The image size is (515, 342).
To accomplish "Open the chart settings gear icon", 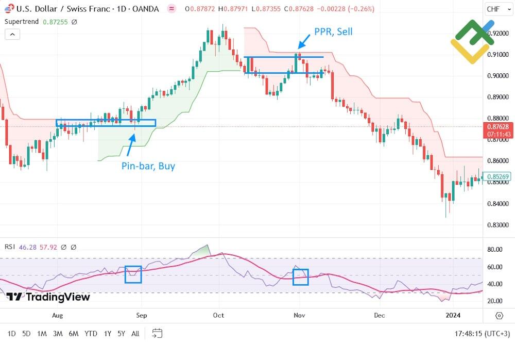I will pyautogui.click(x=499, y=315).
